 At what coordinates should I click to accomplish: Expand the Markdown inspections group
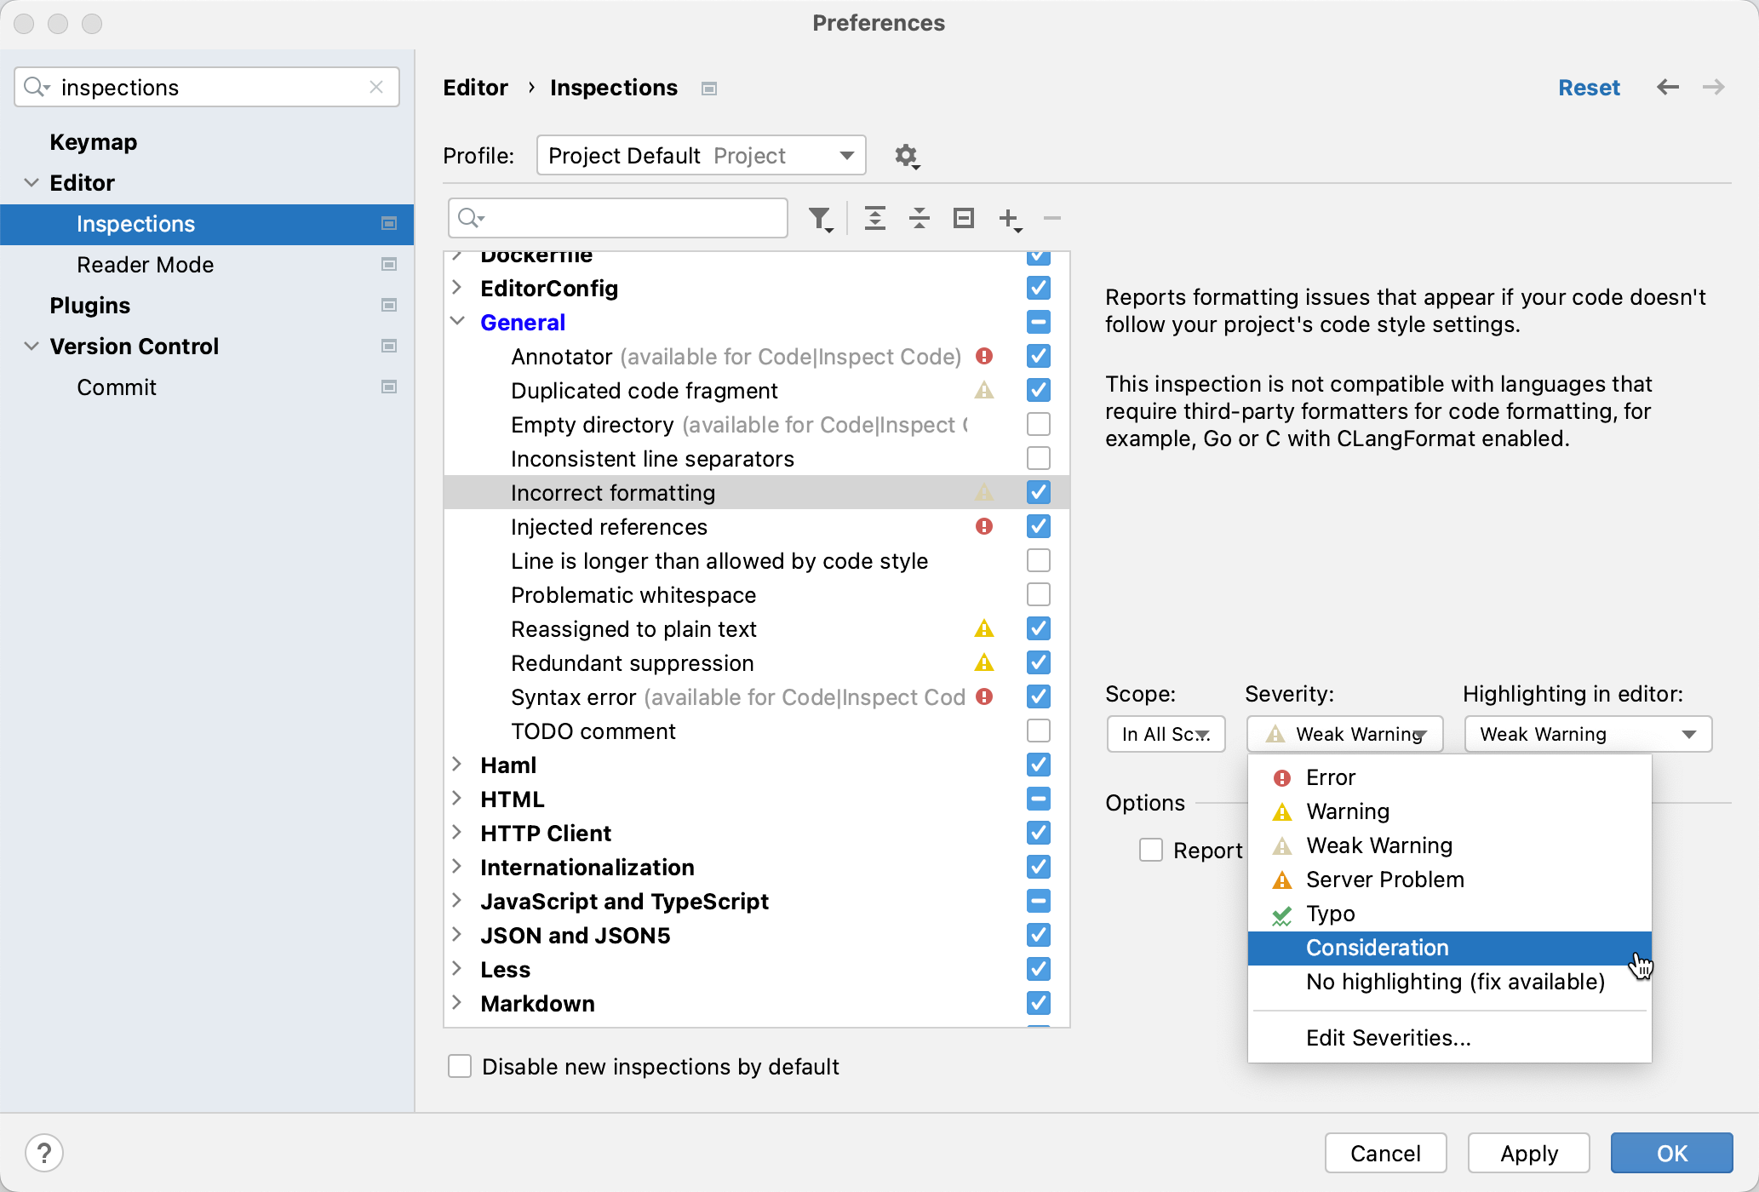click(457, 1003)
